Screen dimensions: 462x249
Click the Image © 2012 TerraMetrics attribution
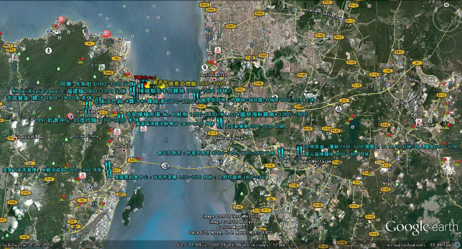point(231,216)
